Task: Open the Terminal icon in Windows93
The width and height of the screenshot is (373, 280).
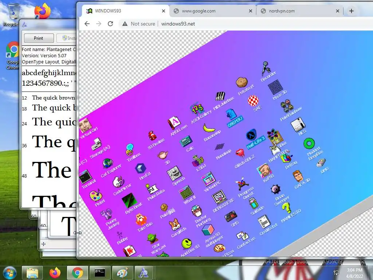Action: point(85,176)
